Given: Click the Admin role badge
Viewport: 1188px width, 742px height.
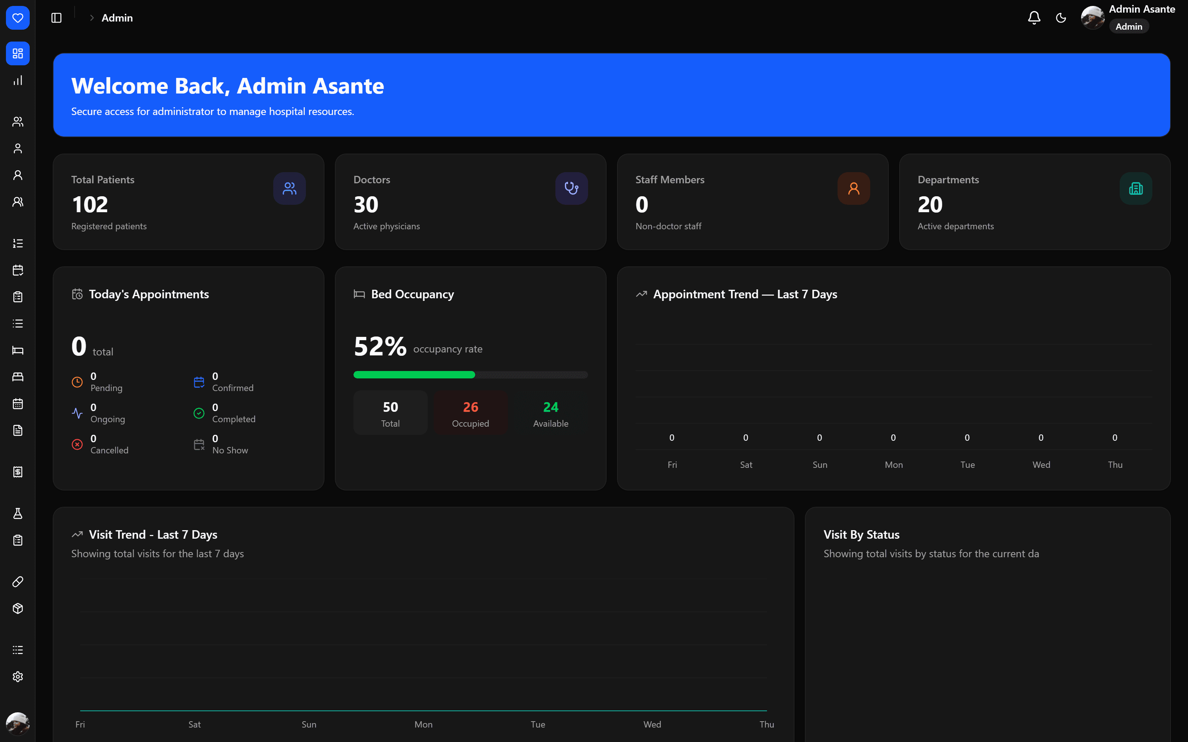Looking at the screenshot, I should pos(1129,26).
